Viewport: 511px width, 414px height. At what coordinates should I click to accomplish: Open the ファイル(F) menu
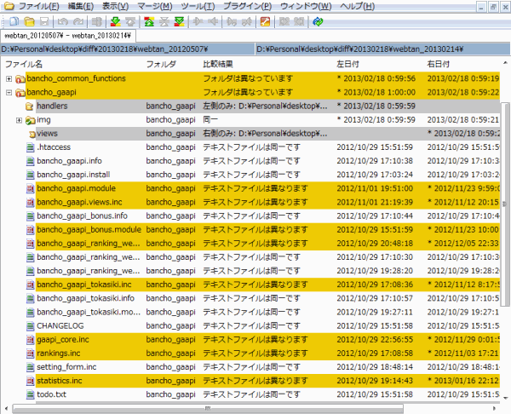(38, 6)
